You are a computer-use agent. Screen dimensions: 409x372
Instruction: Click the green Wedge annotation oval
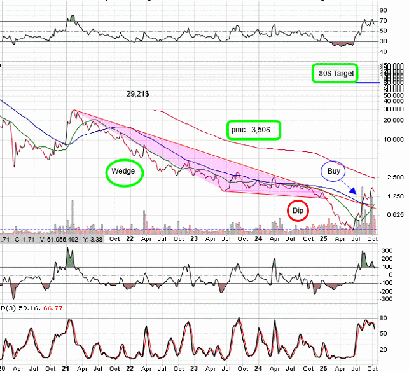click(124, 172)
